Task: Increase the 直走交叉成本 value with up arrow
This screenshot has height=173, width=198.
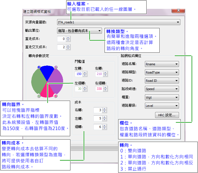Action: (68, 46)
